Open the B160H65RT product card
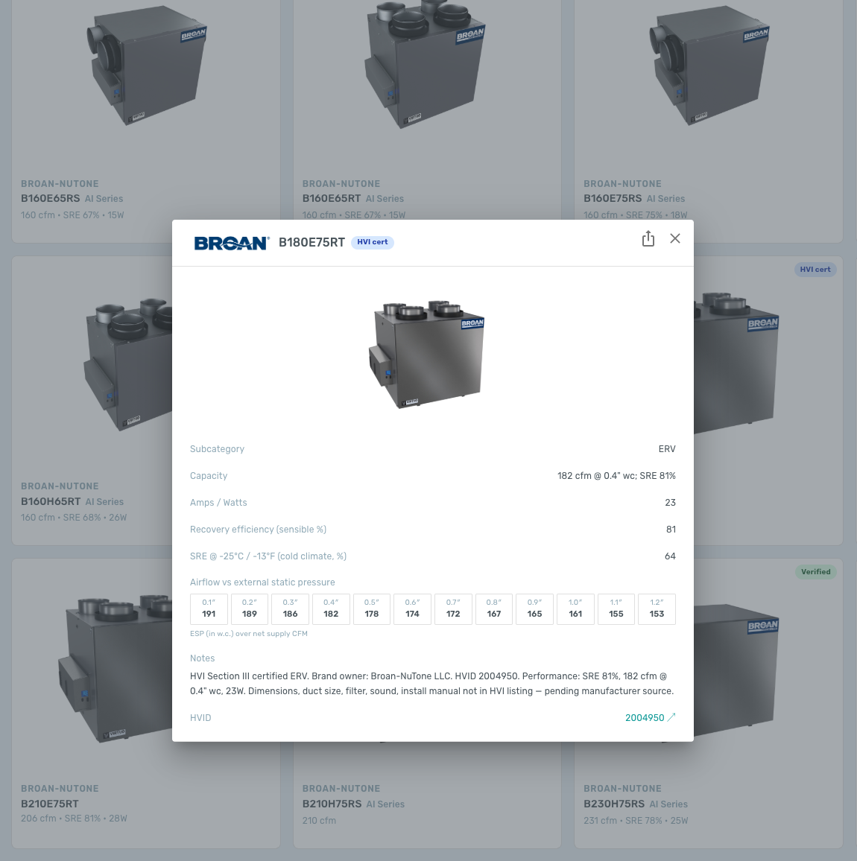This screenshot has width=857, height=861. [x=92, y=401]
